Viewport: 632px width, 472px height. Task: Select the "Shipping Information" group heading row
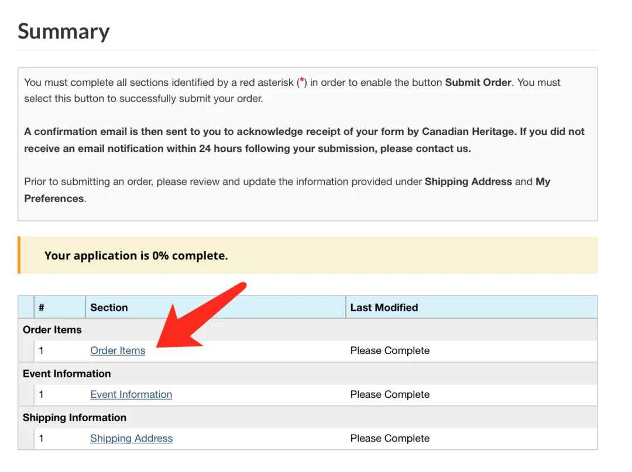point(74,417)
